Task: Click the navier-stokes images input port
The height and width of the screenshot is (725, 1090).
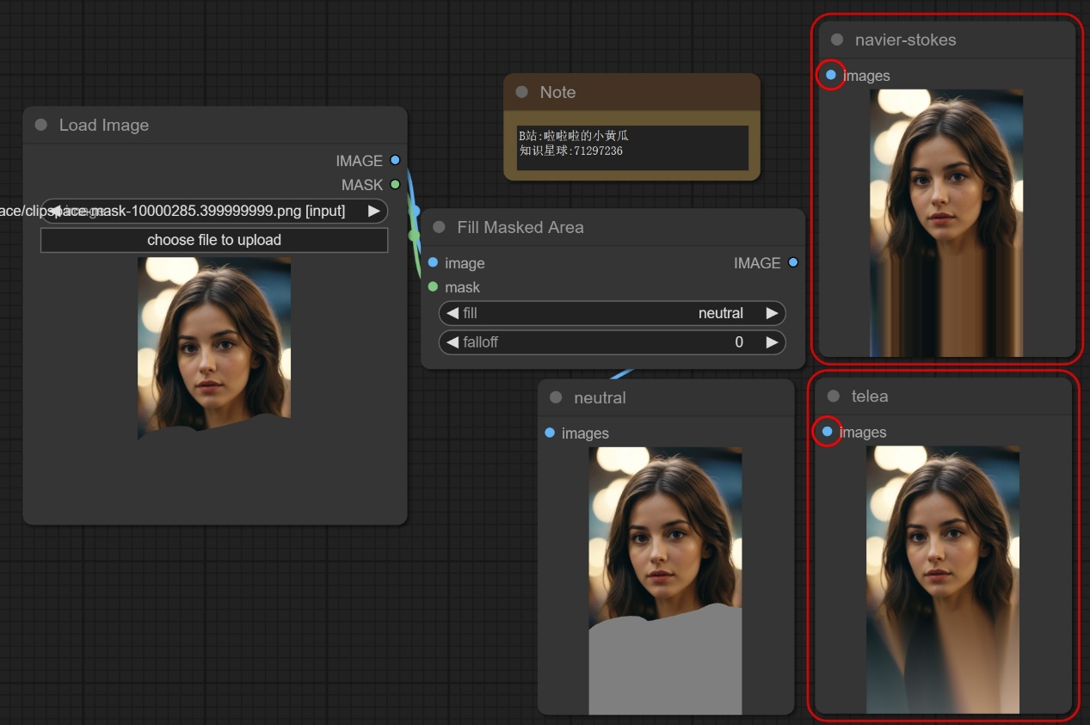Action: pyautogui.click(x=830, y=76)
